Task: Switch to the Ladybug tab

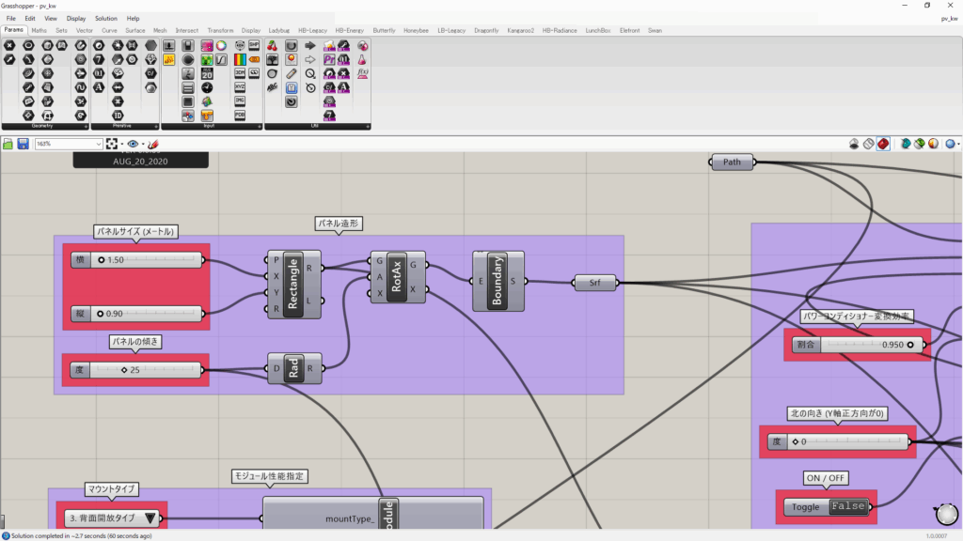Action: pos(279,30)
